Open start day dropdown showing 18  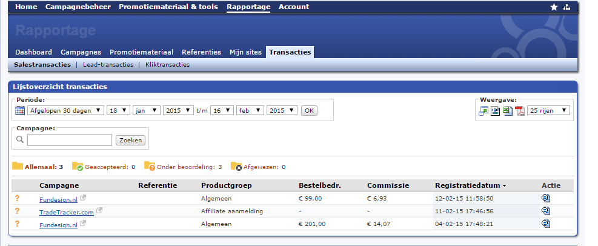click(119, 111)
